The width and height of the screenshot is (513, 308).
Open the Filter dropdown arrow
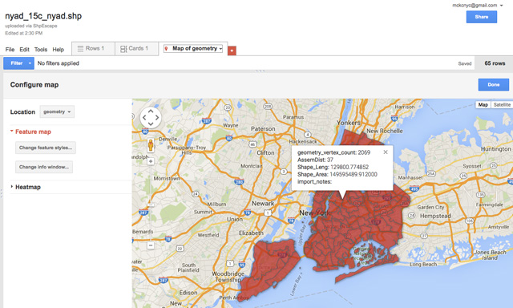click(30, 63)
